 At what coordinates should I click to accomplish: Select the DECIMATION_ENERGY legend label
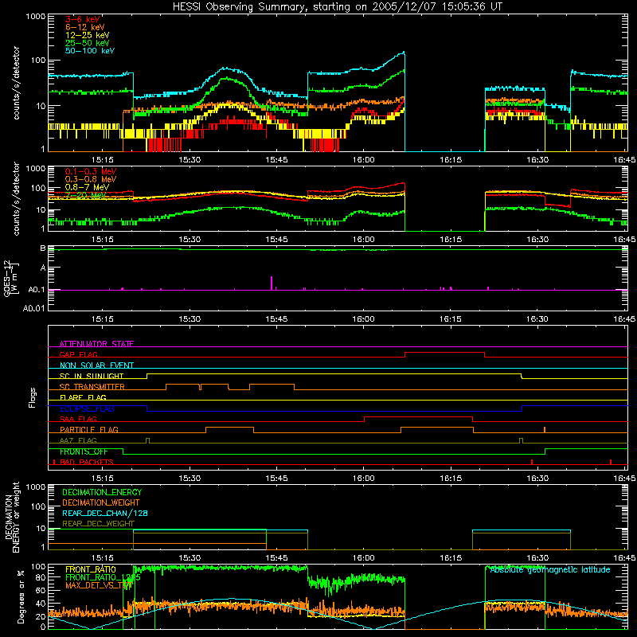click(102, 492)
